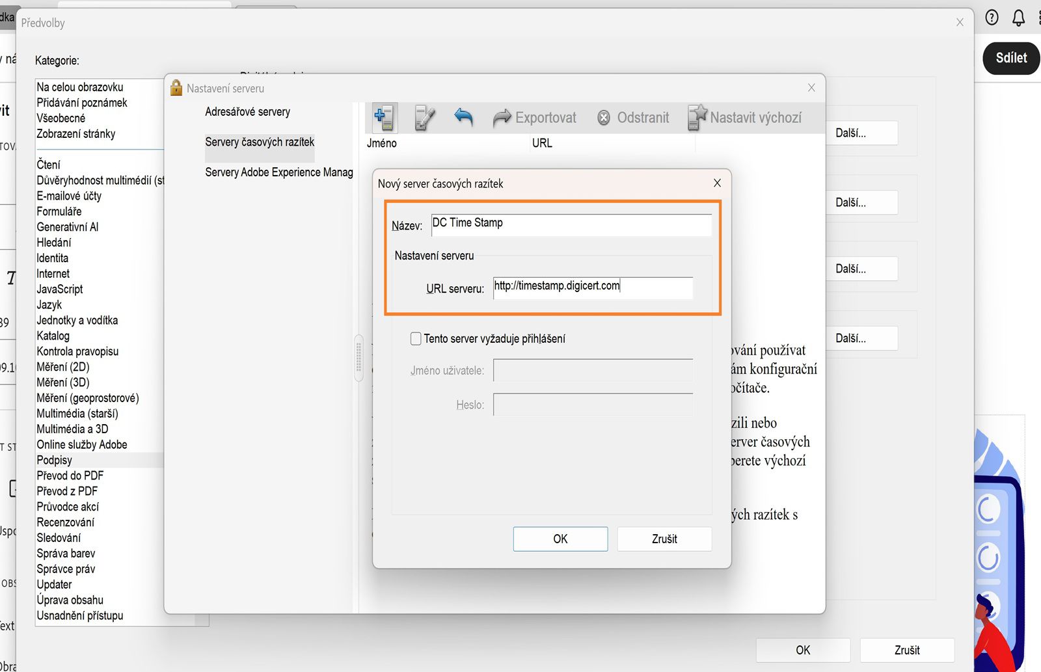The image size is (1041, 672).
Task: Close the Nový server časových razítek dialog
Action: pos(717,183)
